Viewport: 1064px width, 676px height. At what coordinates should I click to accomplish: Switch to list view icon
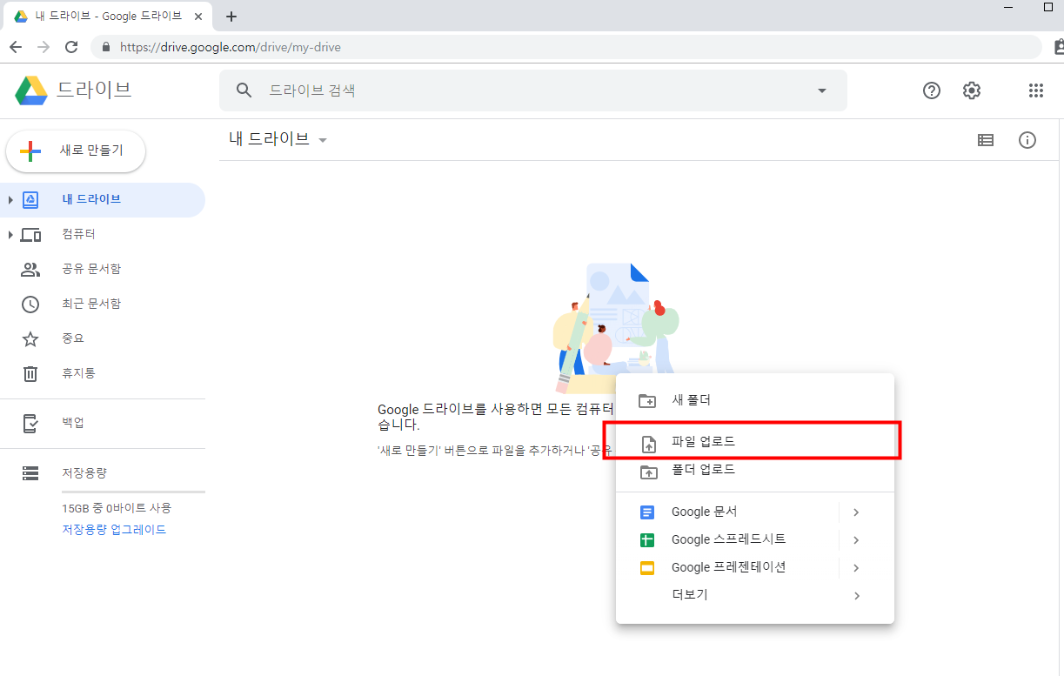coord(986,140)
